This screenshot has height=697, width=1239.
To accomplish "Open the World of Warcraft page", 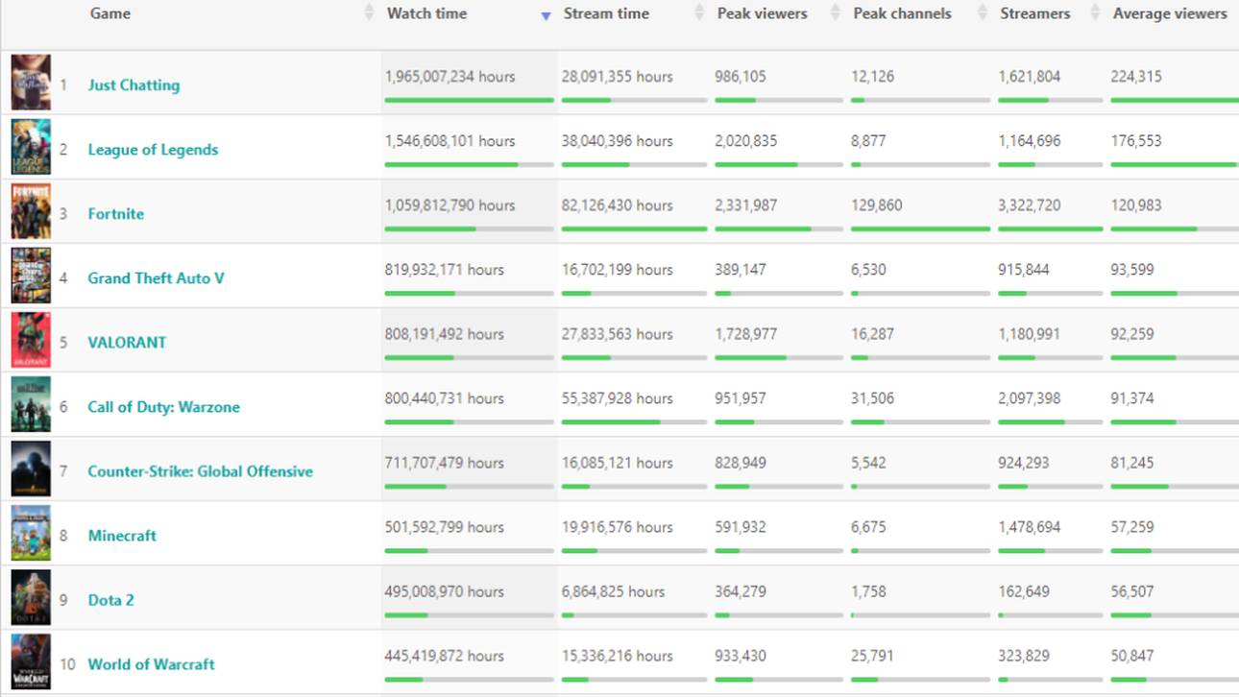I will coord(151,663).
